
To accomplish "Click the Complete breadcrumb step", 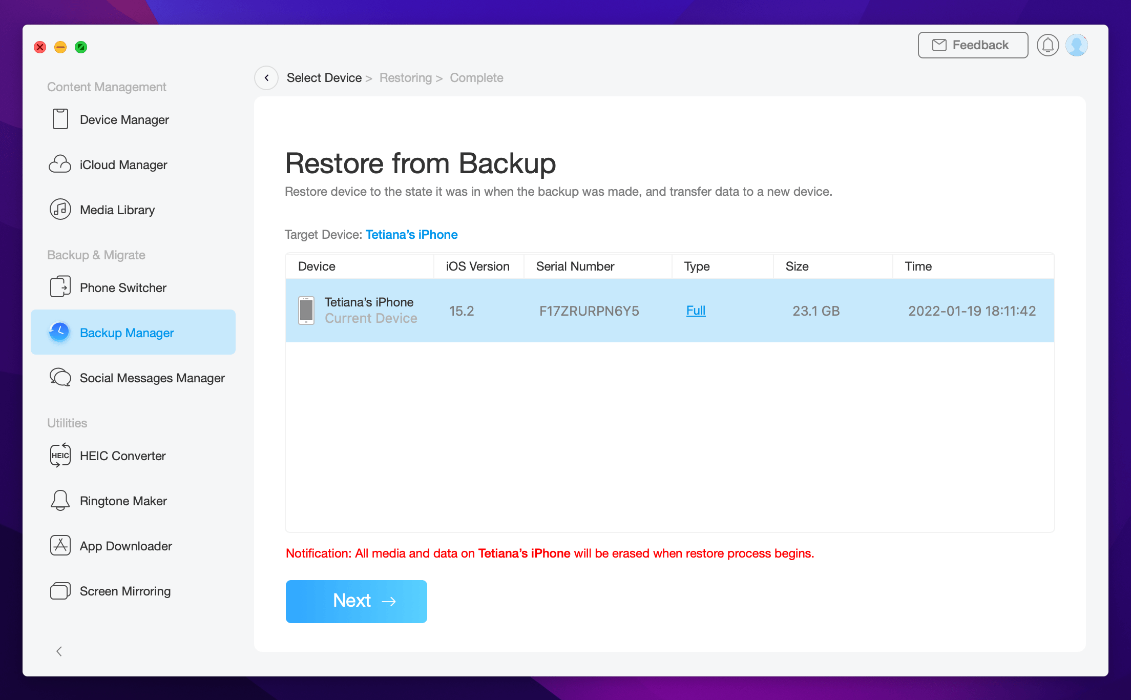I will point(476,78).
